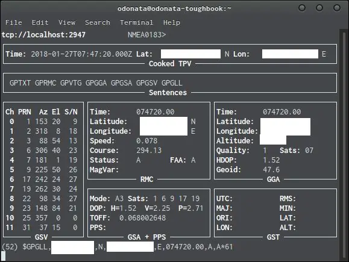Click the GPGLL sentence name

(x=172, y=83)
